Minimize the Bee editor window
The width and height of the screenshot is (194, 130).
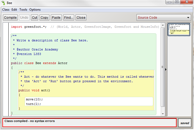pos(170,2)
